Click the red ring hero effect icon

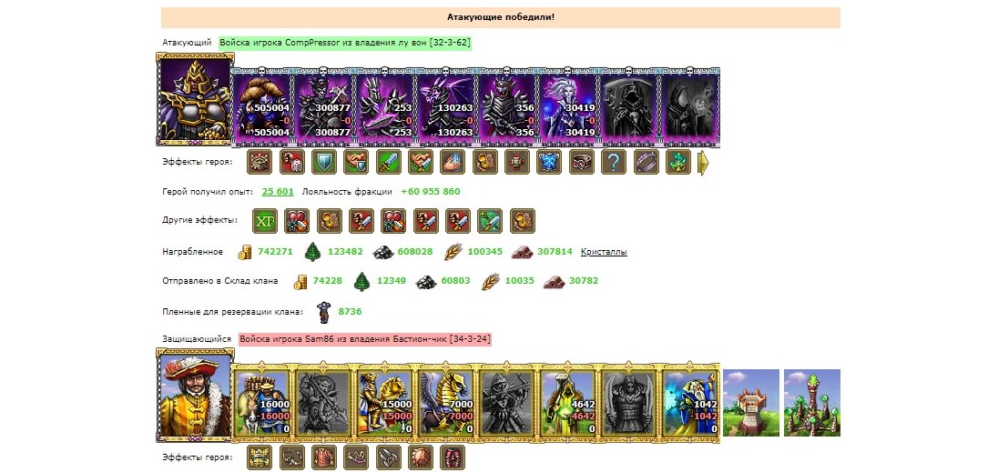coord(581,162)
